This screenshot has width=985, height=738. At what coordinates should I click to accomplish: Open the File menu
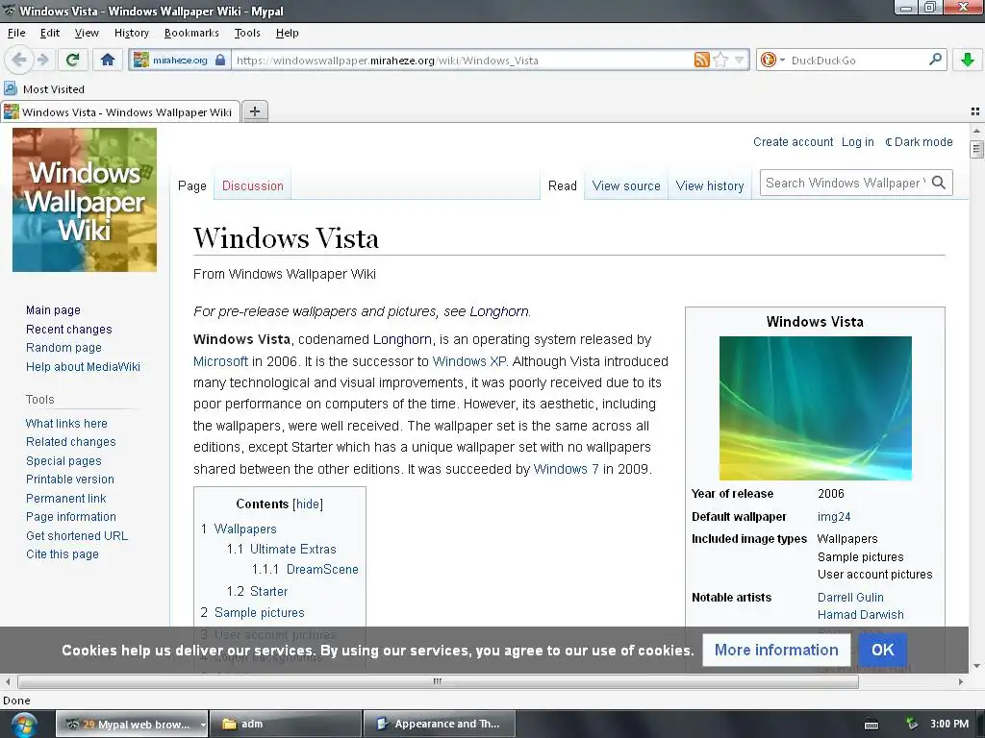[16, 33]
